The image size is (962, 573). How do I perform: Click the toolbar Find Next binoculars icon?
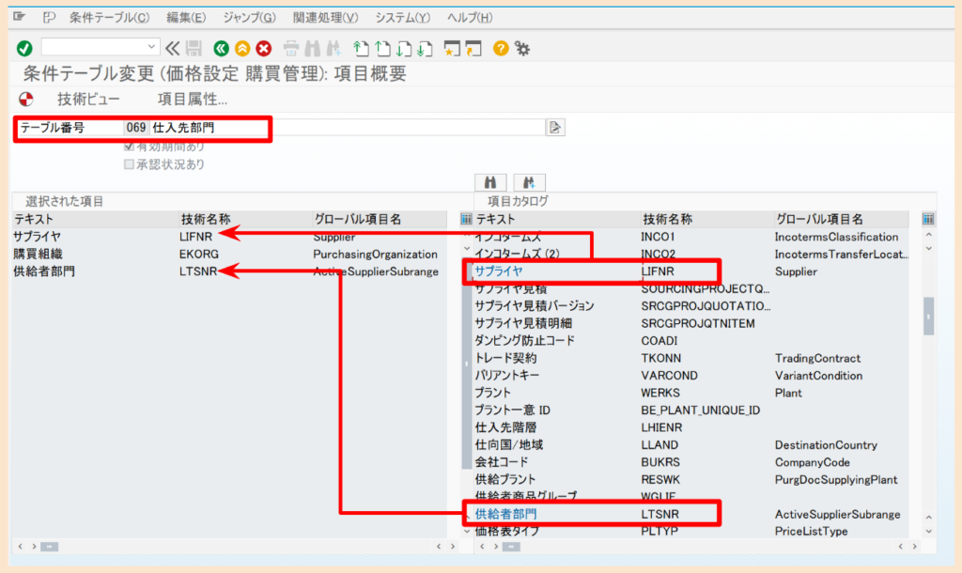[x=334, y=48]
